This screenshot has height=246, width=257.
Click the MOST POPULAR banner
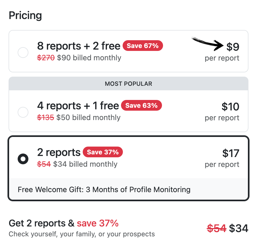[x=128, y=84]
